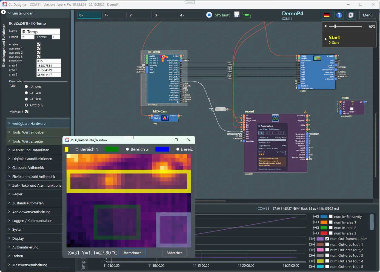Image resolution: width=380 pixels, height=272 pixels.
Task: Click the camera icon in the MLX-Cam block
Action: tap(165, 118)
